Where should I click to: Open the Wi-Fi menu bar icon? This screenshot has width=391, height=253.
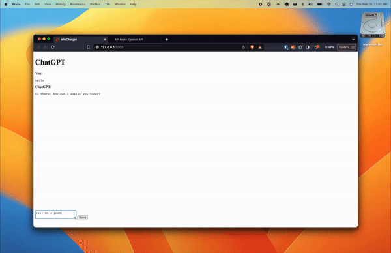click(328, 5)
